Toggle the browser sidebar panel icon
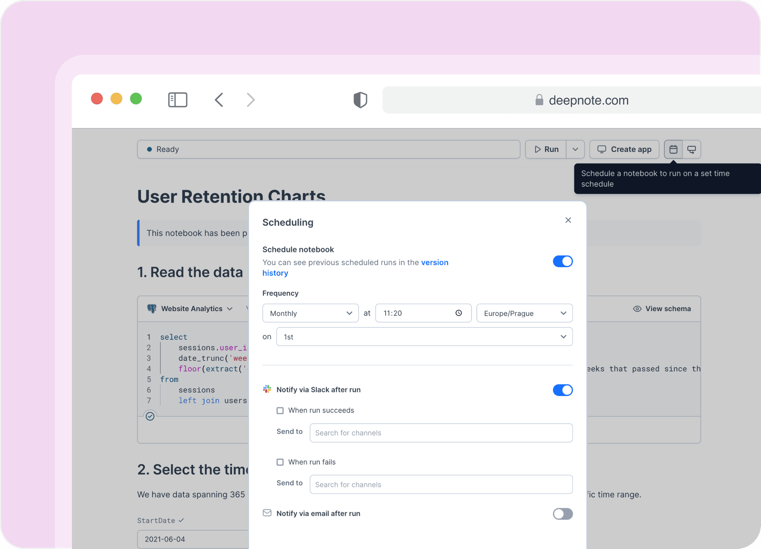 tap(178, 100)
